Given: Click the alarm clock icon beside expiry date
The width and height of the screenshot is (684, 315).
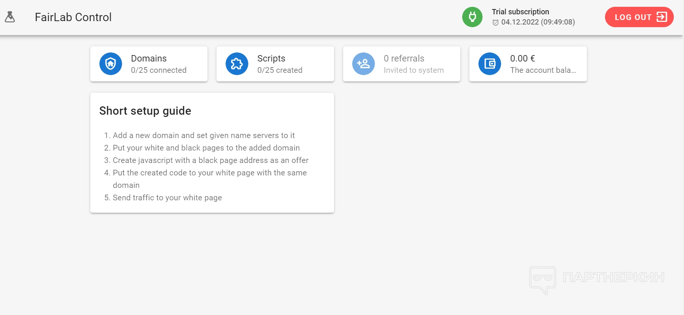Looking at the screenshot, I should pos(495,23).
